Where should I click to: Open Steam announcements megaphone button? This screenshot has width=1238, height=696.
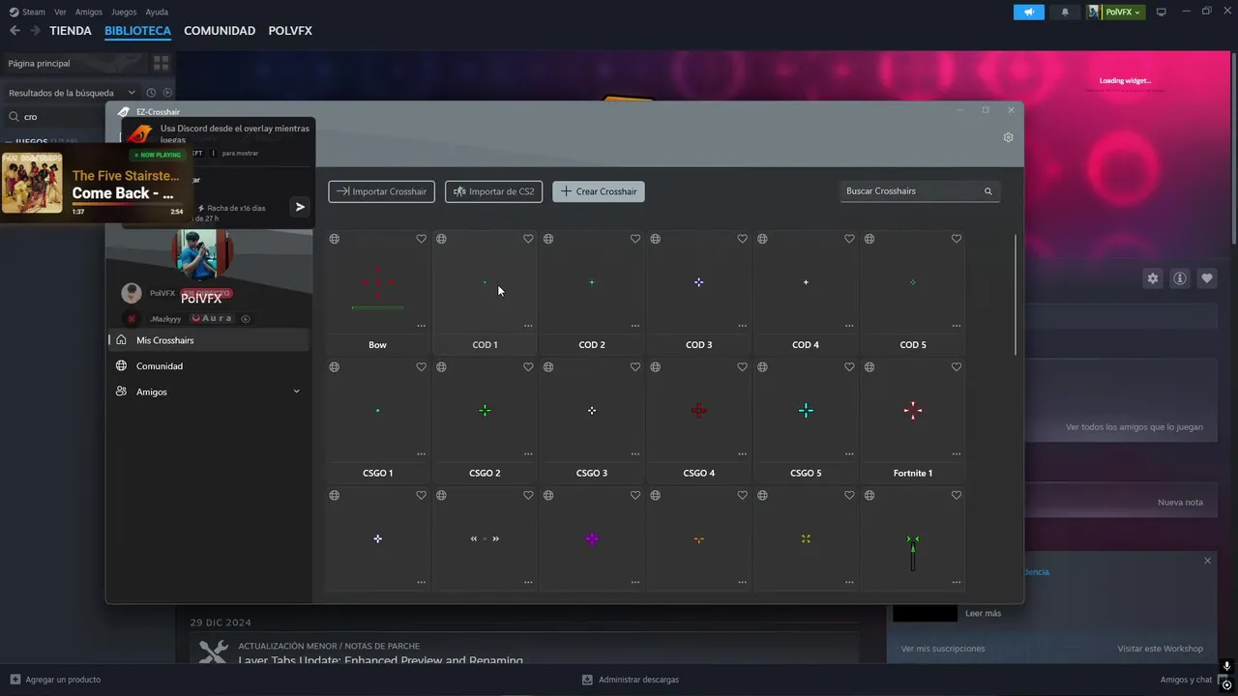point(1029,12)
